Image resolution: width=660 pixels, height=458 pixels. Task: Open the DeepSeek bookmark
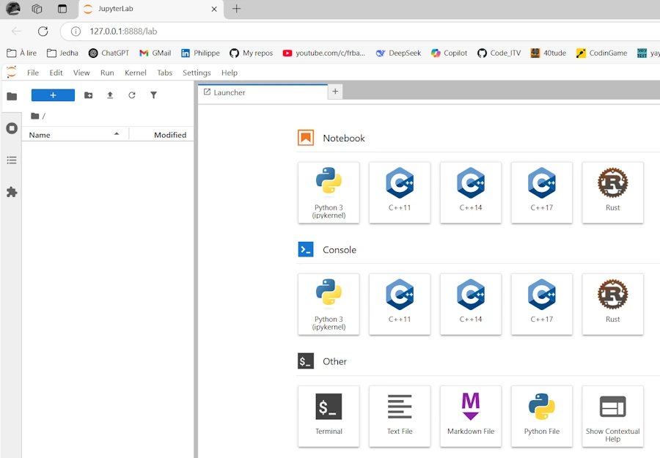[x=398, y=53]
